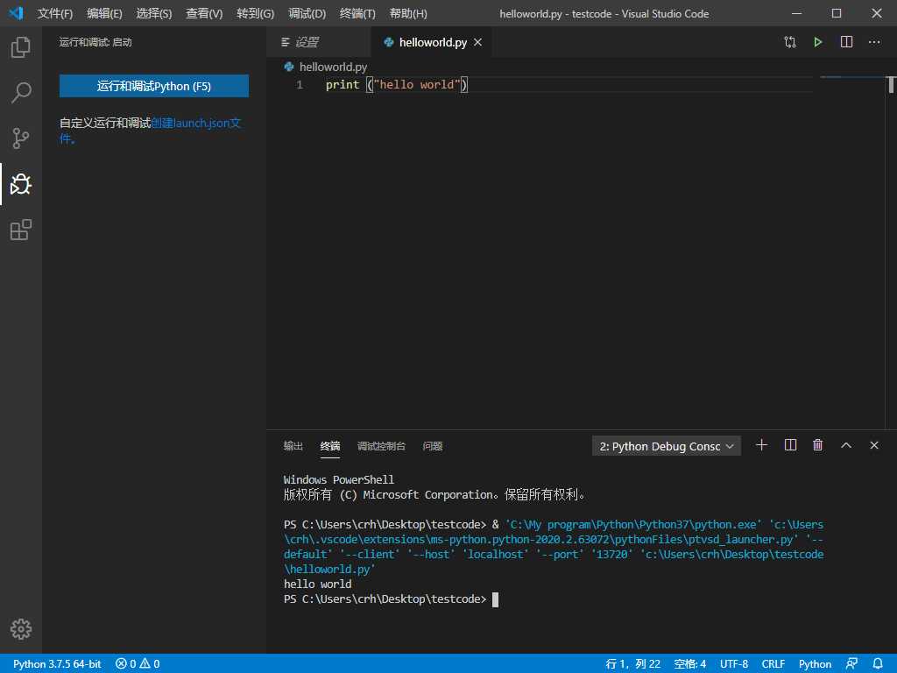This screenshot has width=897, height=673.
Task: Run Python file with green play icon
Action: [x=818, y=42]
